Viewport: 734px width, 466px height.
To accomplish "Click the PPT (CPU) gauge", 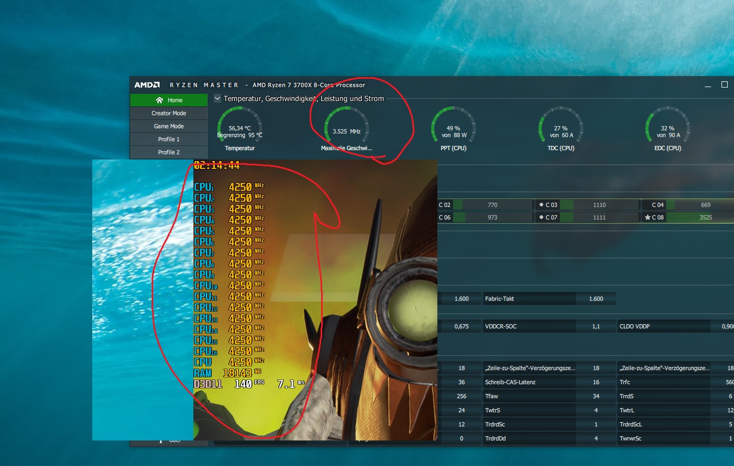I will pos(454,129).
